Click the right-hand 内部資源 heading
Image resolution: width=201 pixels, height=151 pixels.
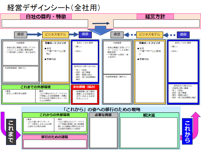coord(117,43)
